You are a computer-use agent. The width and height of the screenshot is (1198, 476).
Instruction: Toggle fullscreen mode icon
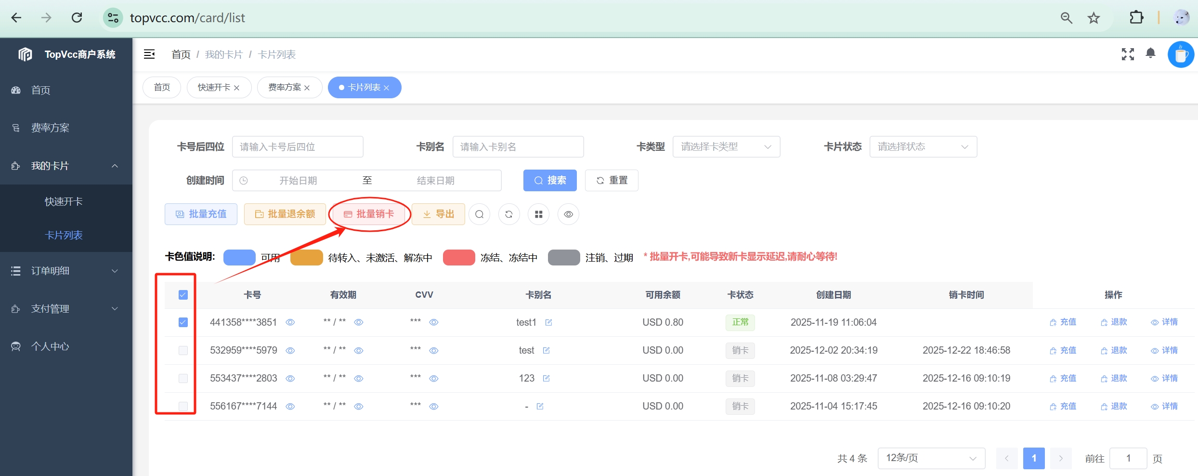(1127, 54)
